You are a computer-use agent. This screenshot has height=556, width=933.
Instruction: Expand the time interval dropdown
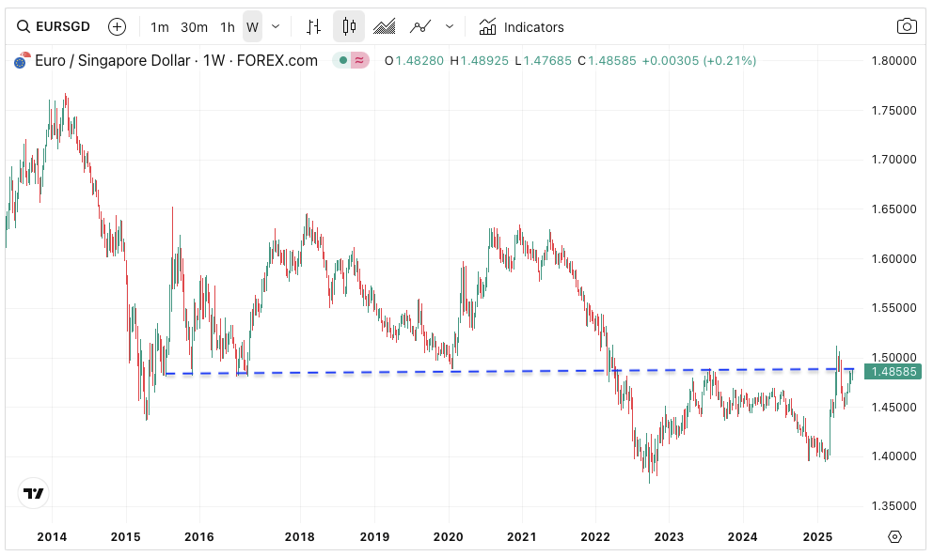click(x=275, y=26)
